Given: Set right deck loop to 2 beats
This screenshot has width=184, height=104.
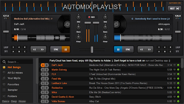Looking at the screenshot, I should [x=159, y=47].
